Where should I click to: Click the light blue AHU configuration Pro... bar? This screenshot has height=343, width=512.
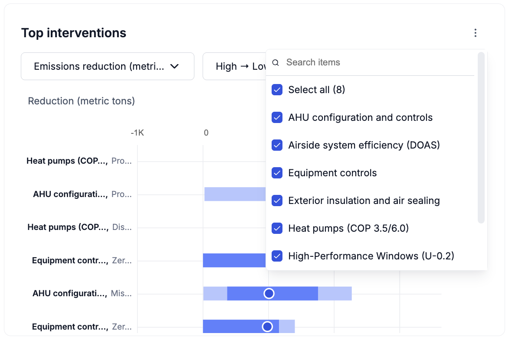(x=234, y=194)
